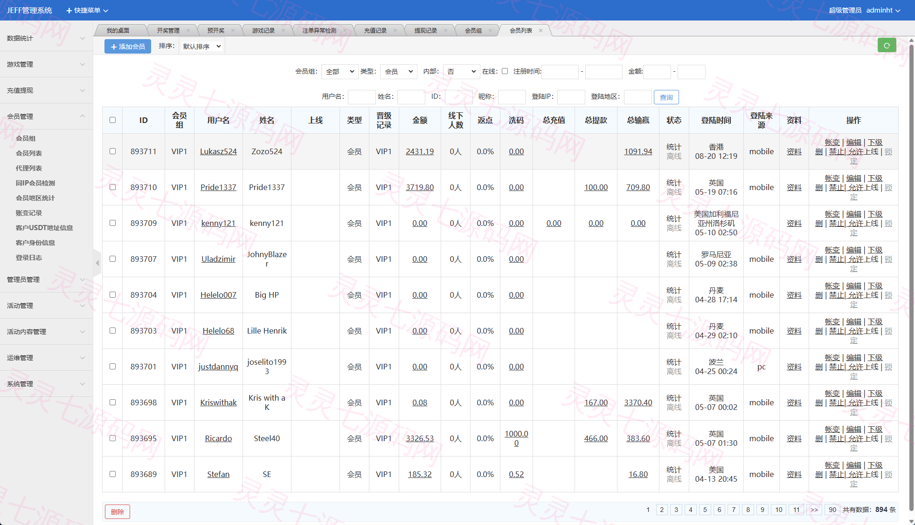Open 同IP会员检测 in the sidebar
Image resolution: width=915 pixels, height=525 pixels.
point(35,183)
